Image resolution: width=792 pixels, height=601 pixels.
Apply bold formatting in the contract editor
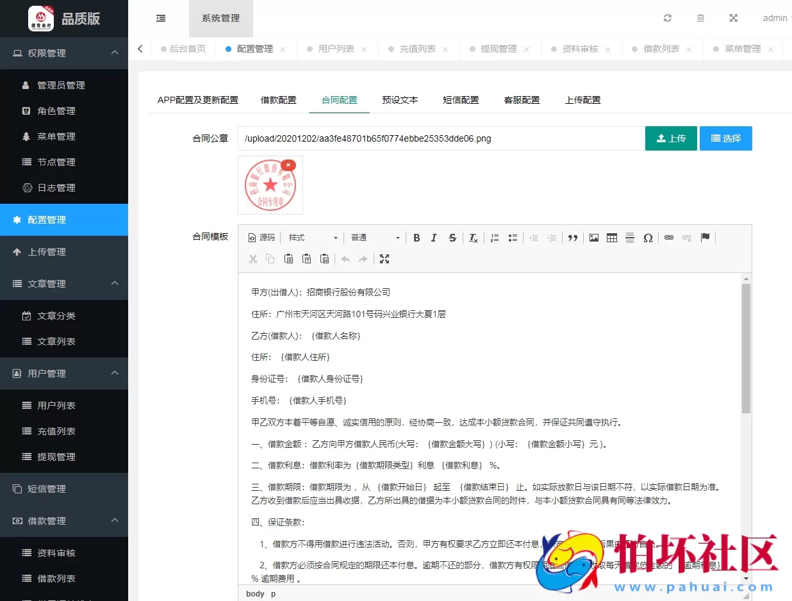click(x=417, y=238)
